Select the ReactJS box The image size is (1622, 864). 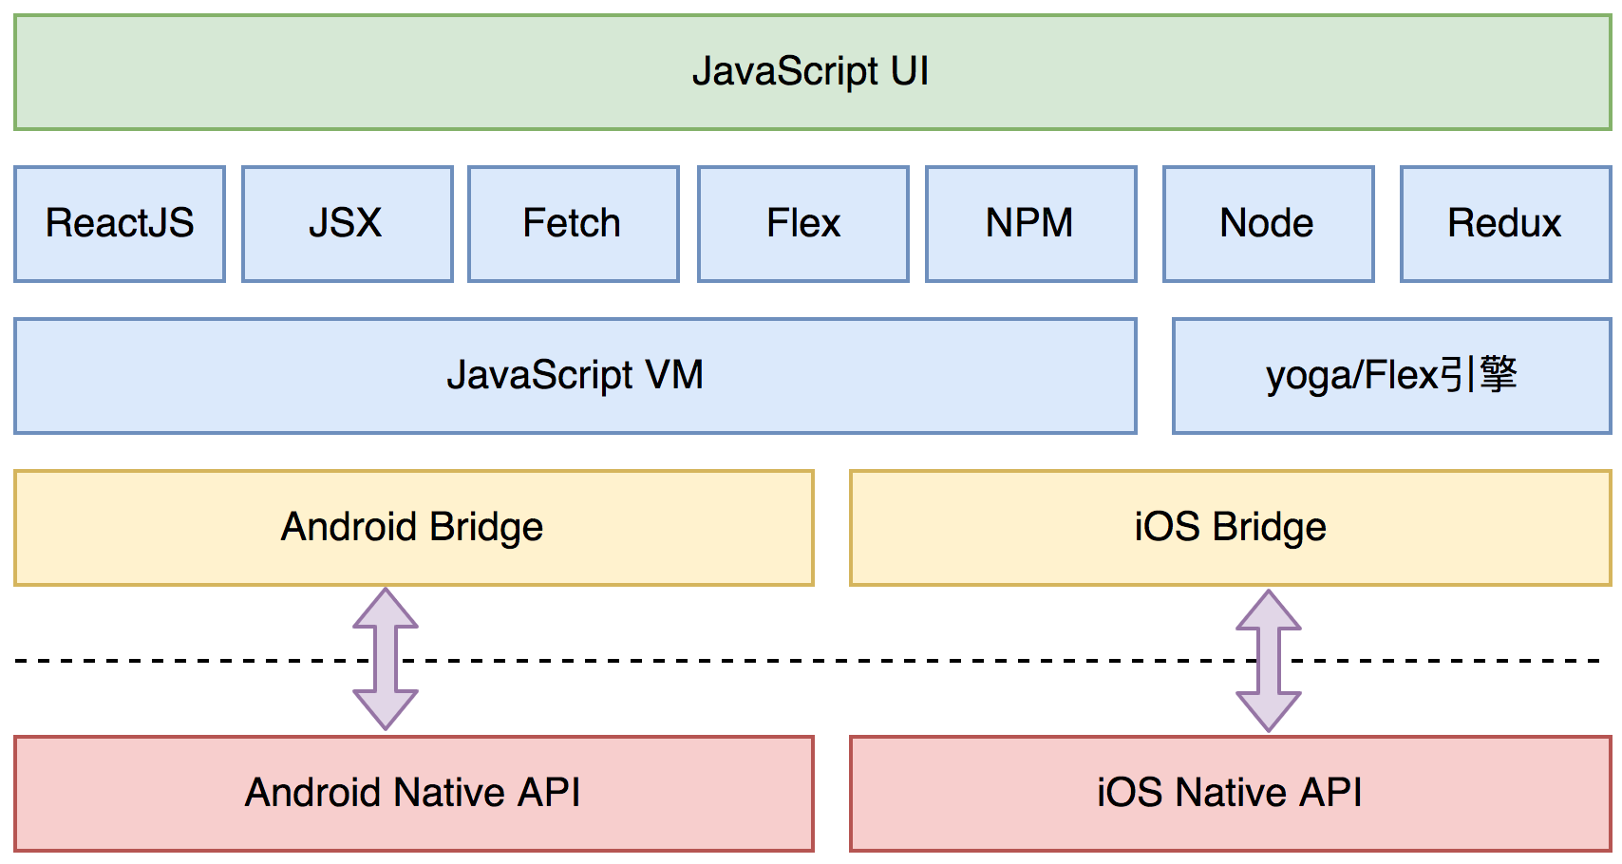coord(120,224)
